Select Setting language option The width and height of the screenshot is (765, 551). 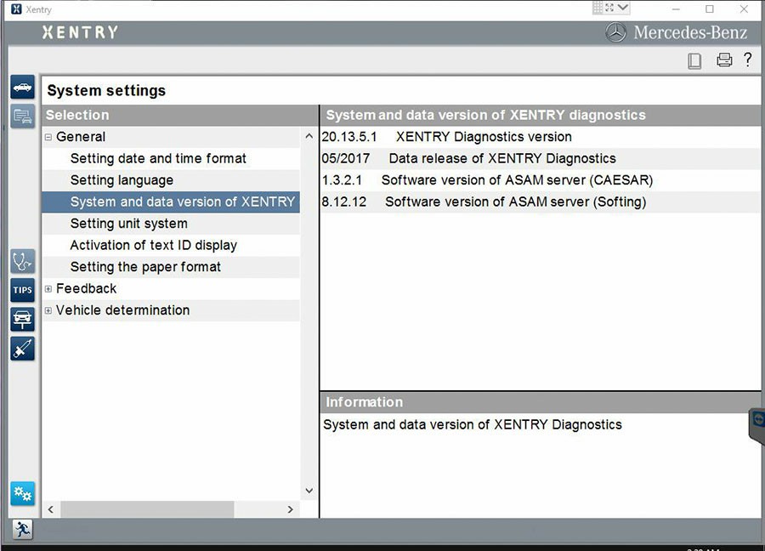click(x=122, y=180)
